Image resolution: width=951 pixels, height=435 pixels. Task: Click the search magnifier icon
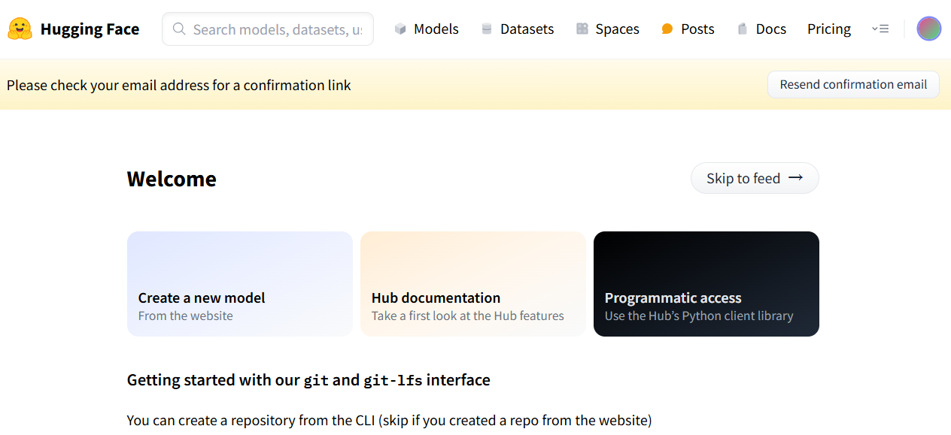click(179, 29)
